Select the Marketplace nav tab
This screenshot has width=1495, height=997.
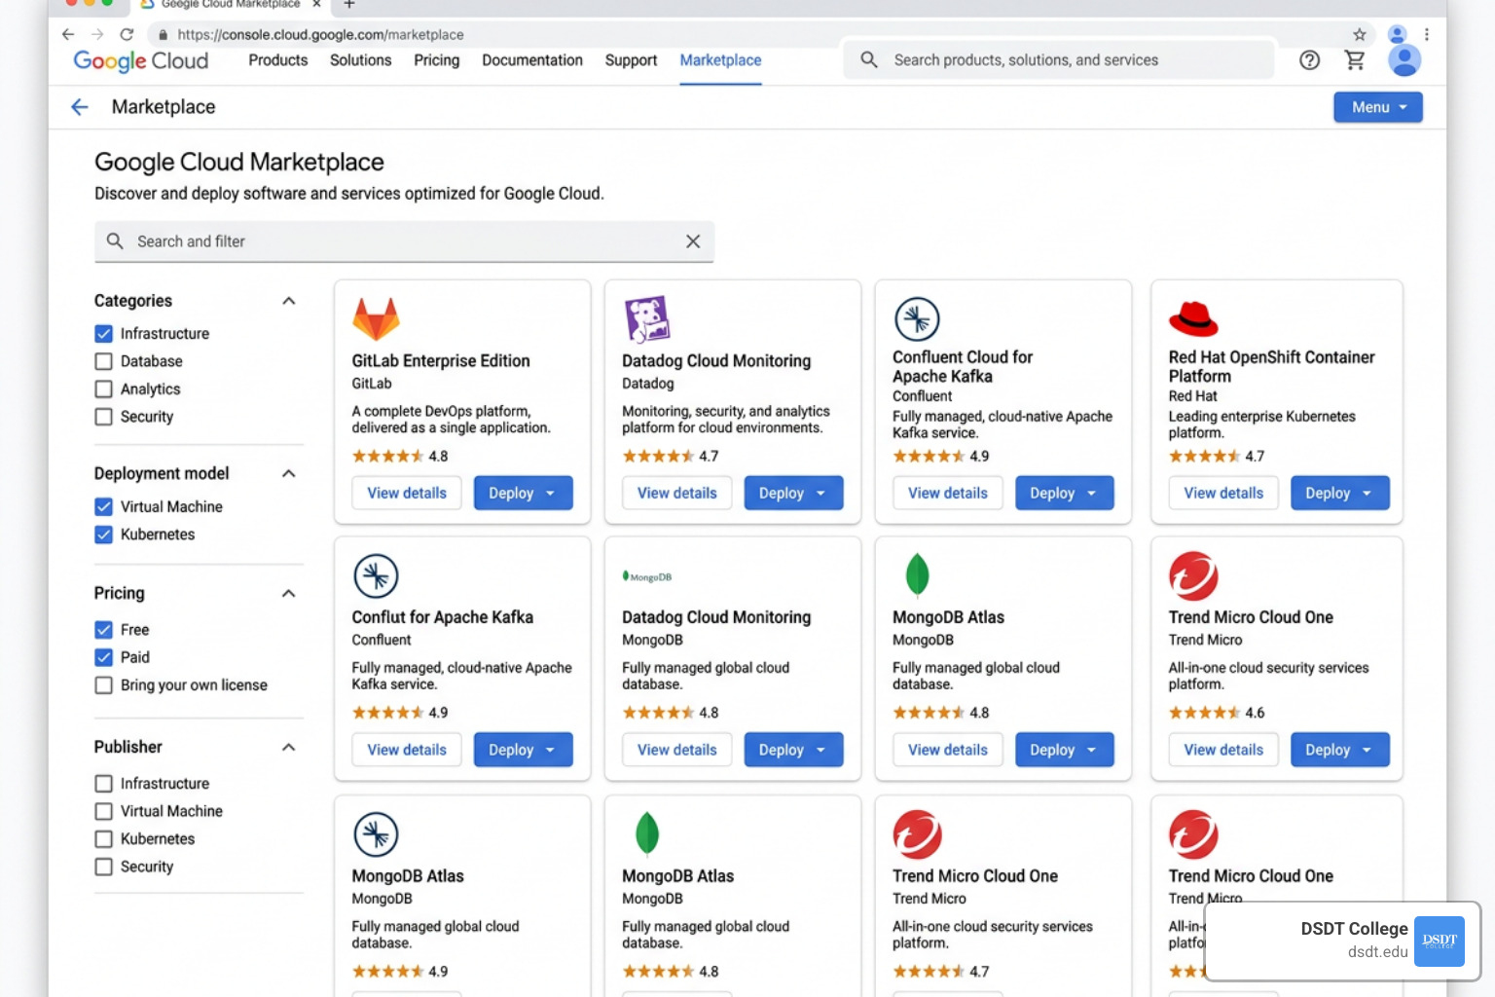coord(720,60)
